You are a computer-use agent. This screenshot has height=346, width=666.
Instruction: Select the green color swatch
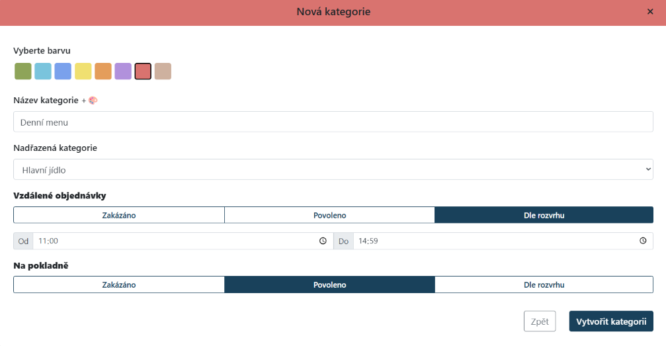(x=23, y=71)
